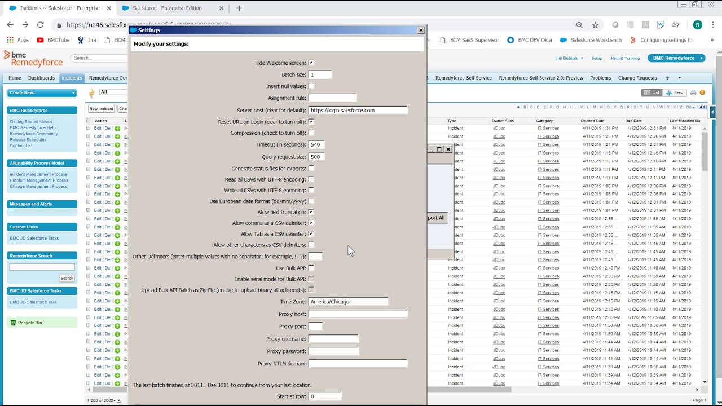This screenshot has height=406, width=722.
Task: Click the Proxy NTLM domain field
Action: 358,364
